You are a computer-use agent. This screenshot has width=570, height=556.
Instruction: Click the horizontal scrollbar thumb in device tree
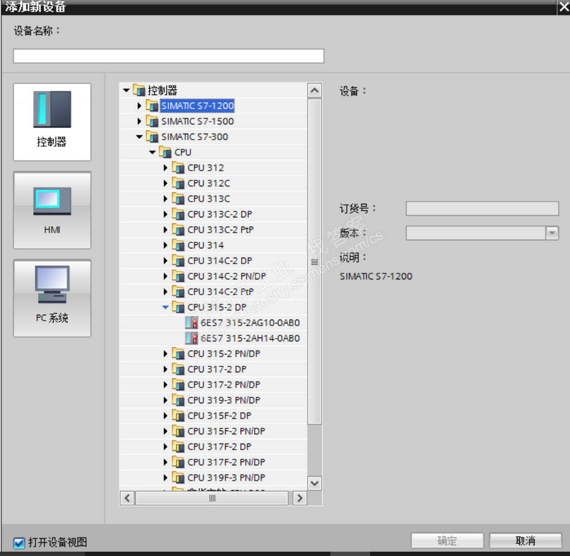(212, 498)
